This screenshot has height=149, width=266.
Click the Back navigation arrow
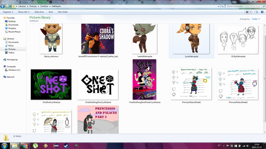point(2,7)
